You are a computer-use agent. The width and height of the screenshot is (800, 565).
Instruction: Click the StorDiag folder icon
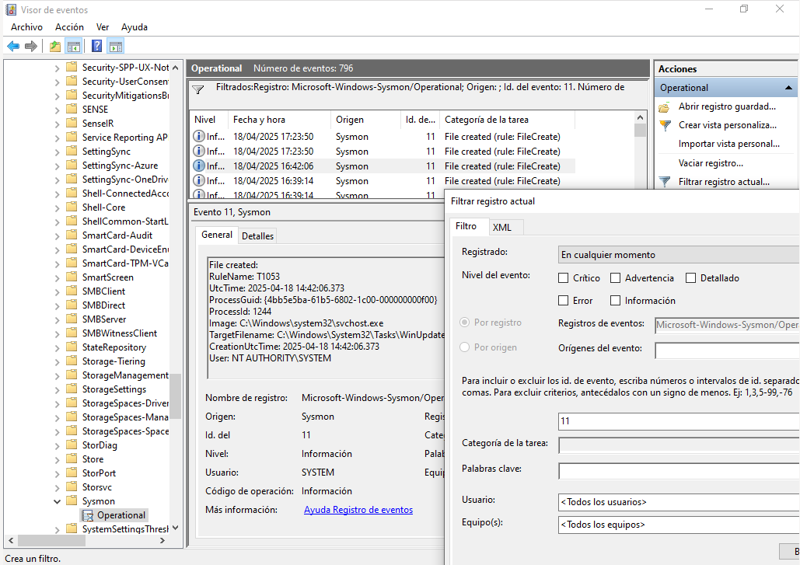point(72,445)
